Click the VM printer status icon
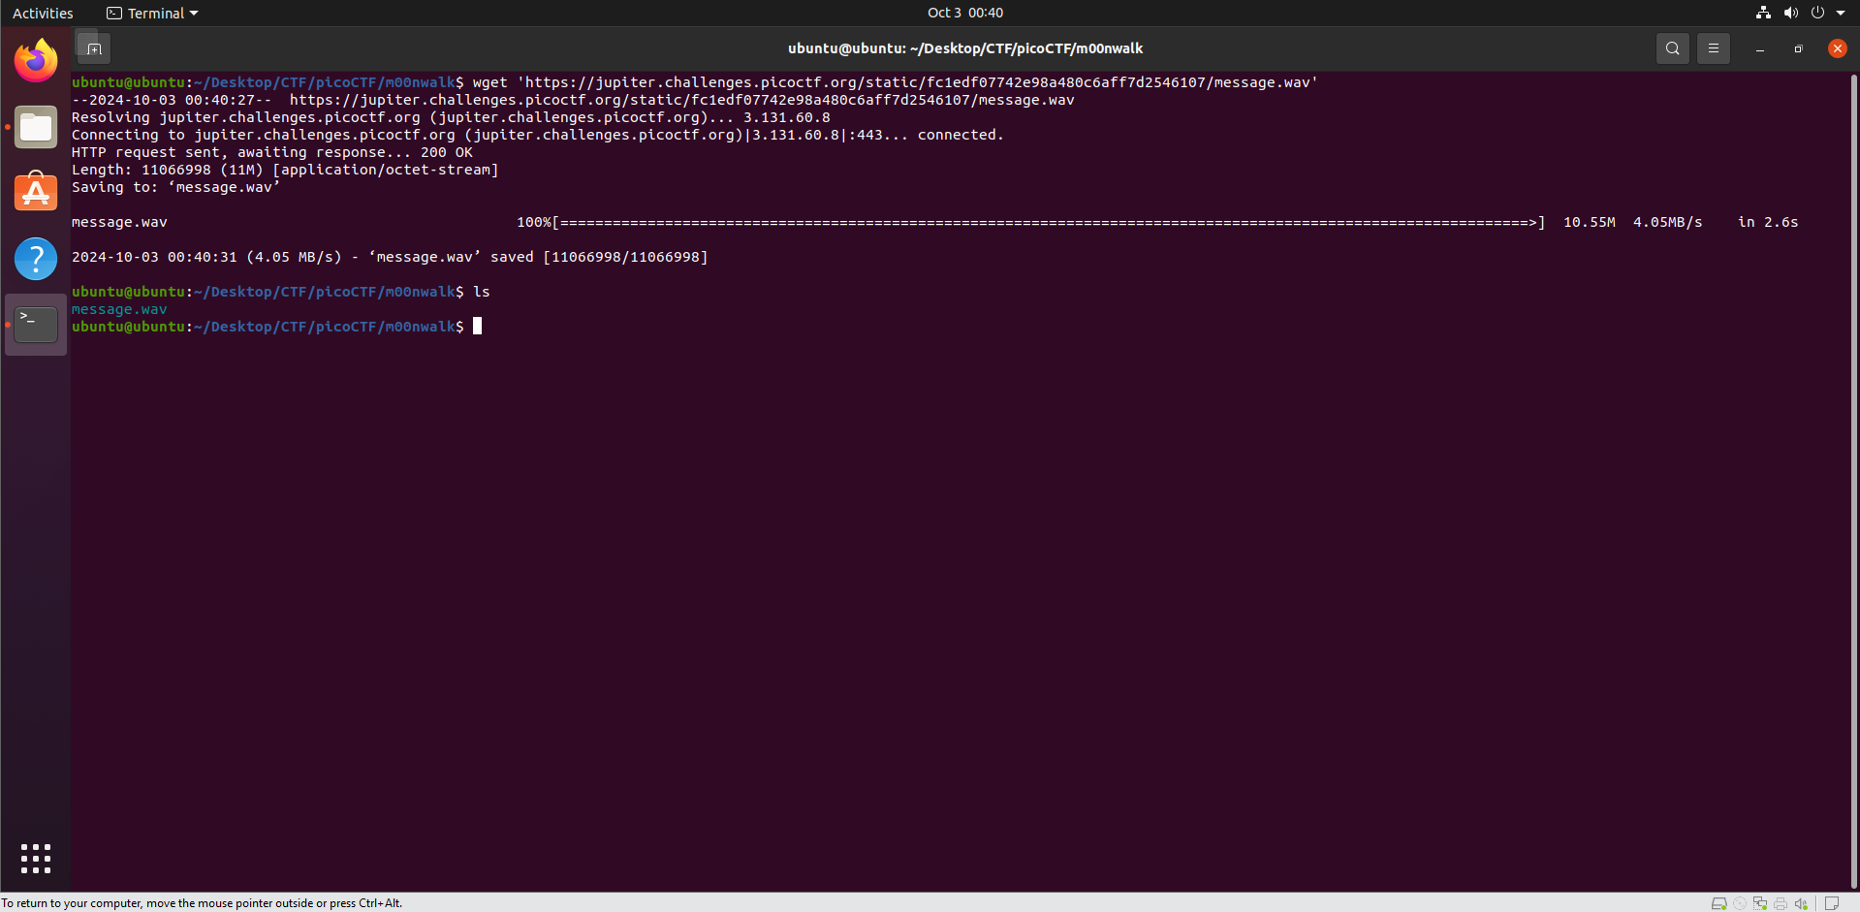This screenshot has width=1860, height=912. click(1781, 903)
